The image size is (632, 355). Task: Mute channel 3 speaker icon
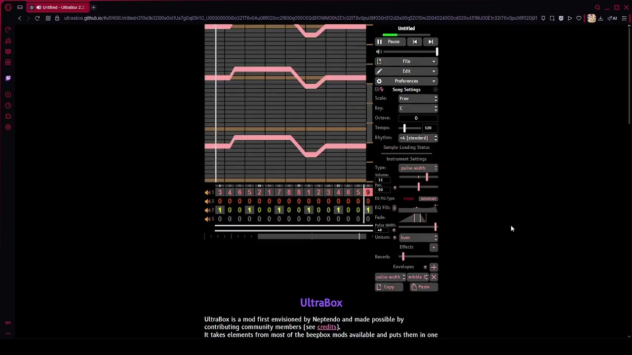pyautogui.click(x=208, y=210)
